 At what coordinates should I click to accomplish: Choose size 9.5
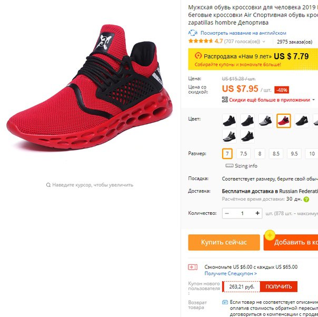(x=294, y=154)
